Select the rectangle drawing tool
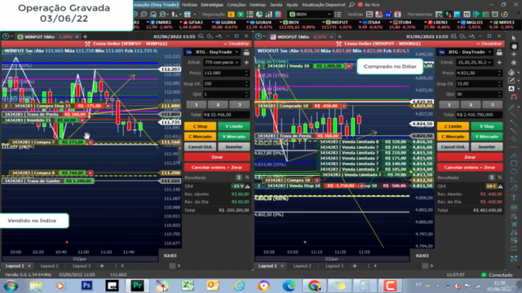 pos(514,164)
